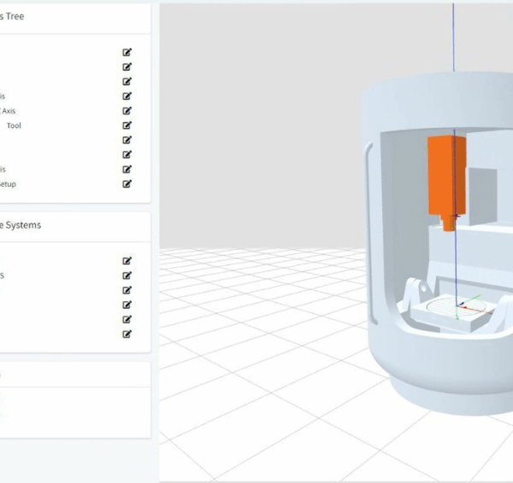Edit the second entry in the Coordinate Systems panel
The height and width of the screenshot is (483, 513).
click(127, 276)
